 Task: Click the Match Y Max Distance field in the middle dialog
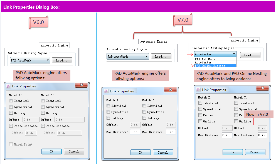coord(171,132)
